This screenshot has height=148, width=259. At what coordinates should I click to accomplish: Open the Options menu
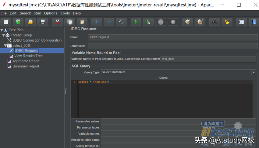click(x=51, y=13)
